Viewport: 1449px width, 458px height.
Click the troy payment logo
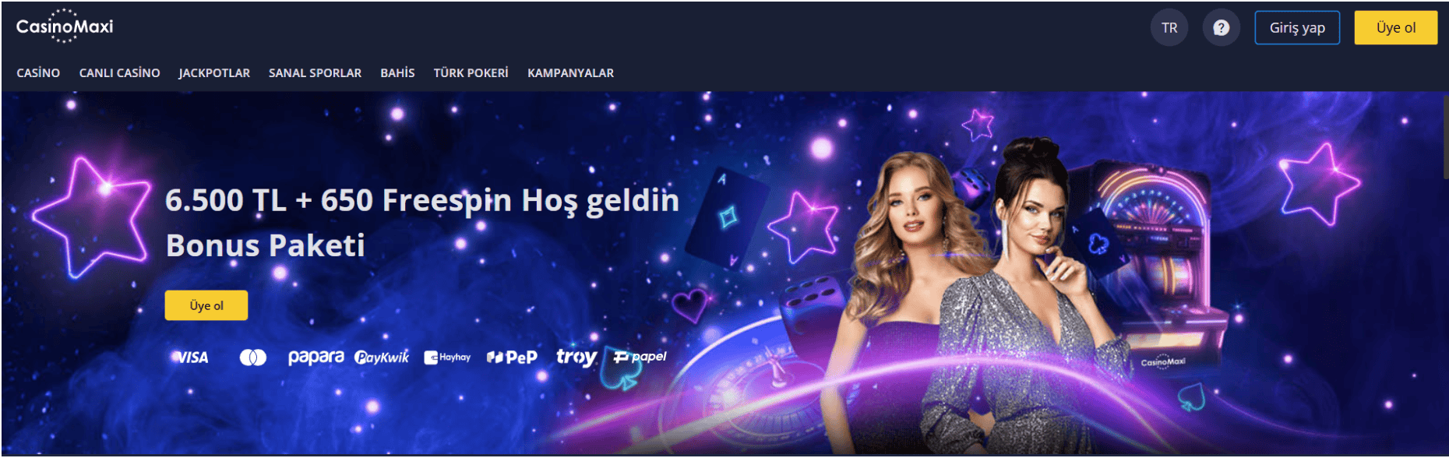(576, 357)
